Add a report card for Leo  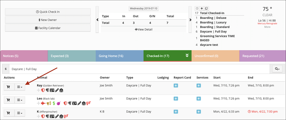[176, 99]
